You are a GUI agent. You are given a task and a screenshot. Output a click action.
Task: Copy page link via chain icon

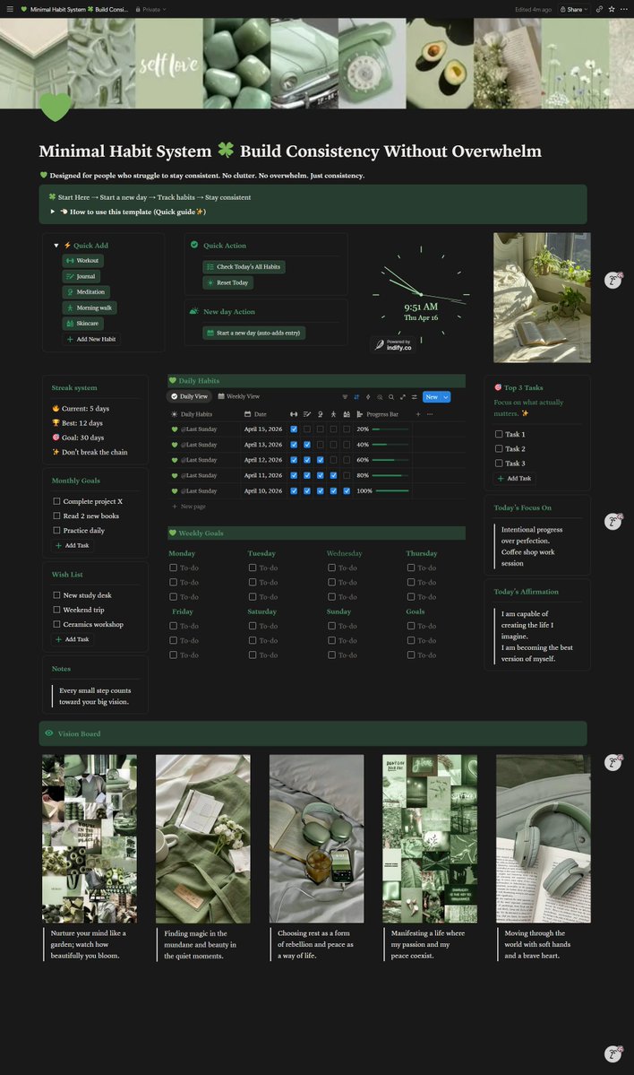click(x=599, y=9)
